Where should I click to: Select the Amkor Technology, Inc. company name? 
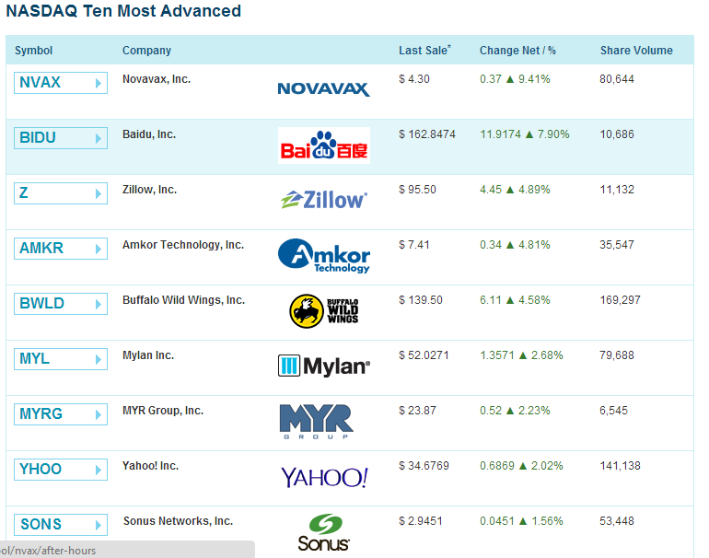(183, 245)
